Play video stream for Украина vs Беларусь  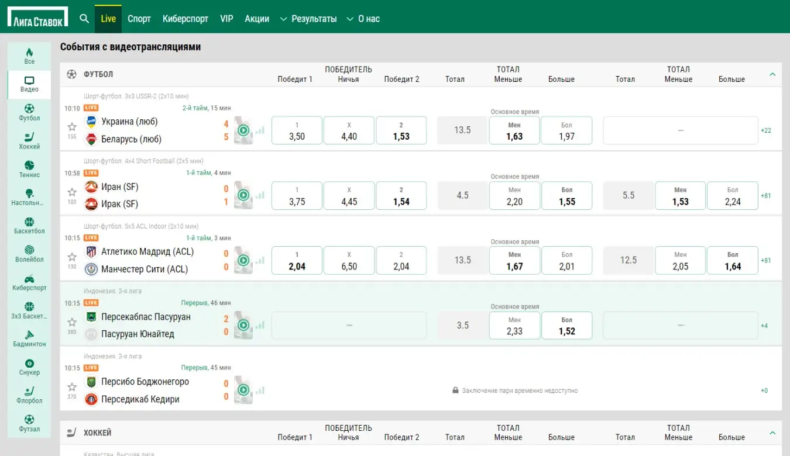[243, 130]
